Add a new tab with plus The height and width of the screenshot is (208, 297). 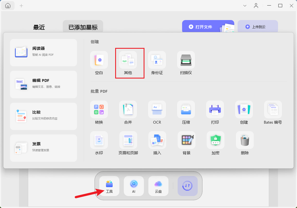pyautogui.click(x=21, y=6)
